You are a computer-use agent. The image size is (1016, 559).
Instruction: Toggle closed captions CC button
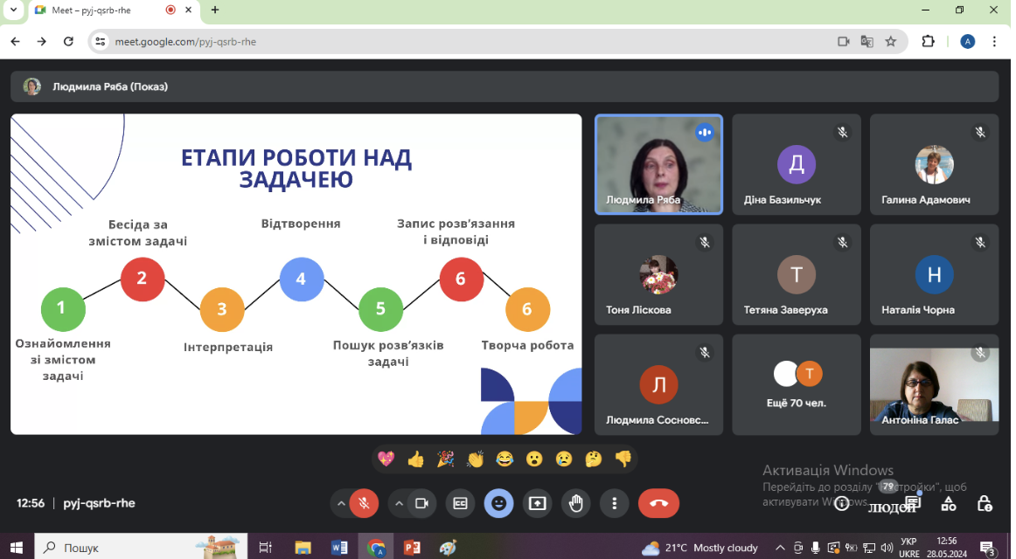click(x=460, y=503)
